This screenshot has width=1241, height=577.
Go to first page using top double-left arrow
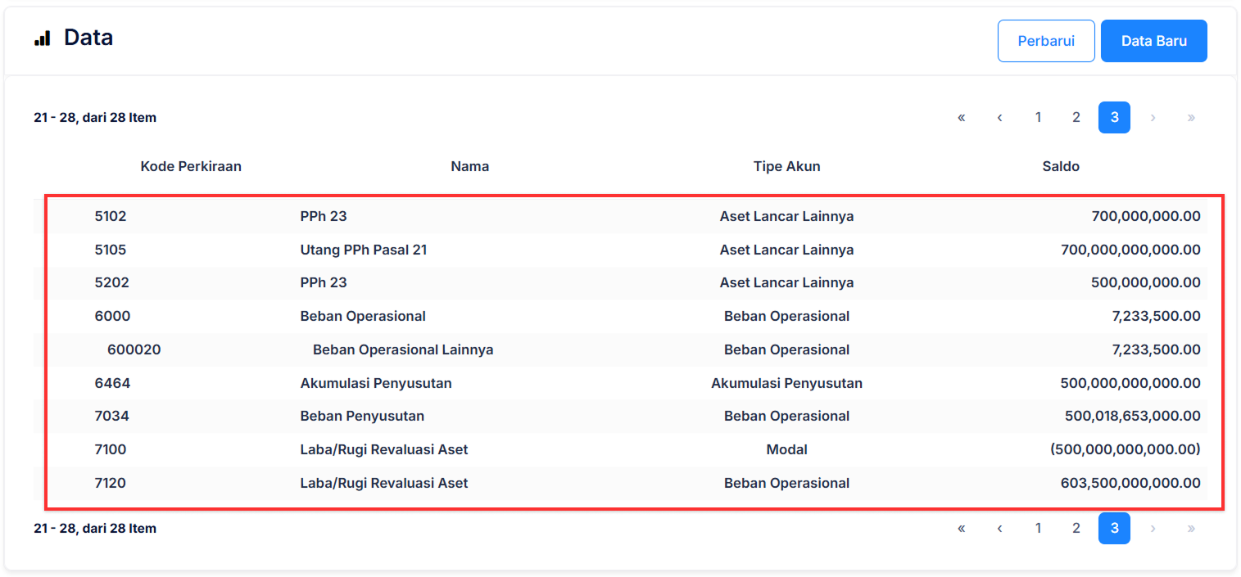pos(961,117)
